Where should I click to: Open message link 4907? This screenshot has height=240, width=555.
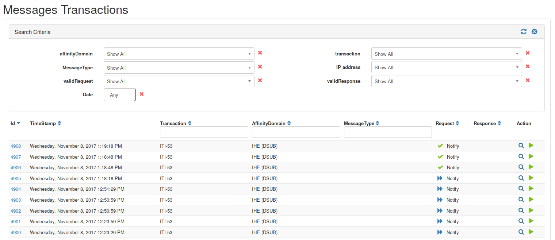click(x=16, y=157)
